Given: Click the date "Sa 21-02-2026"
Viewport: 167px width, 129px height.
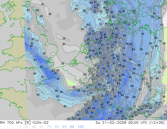Looking at the screenshot, I should [x=111, y=123].
